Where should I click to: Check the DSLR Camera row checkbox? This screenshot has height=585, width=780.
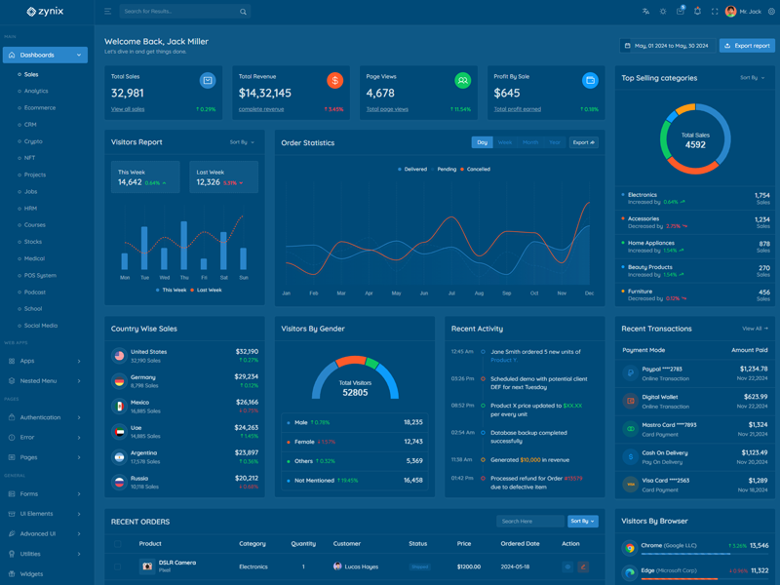point(118,566)
